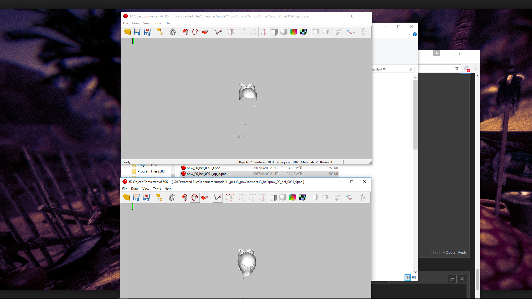Select the checkered texture cube icon
The width and height of the screenshot is (532, 299).
303,32
